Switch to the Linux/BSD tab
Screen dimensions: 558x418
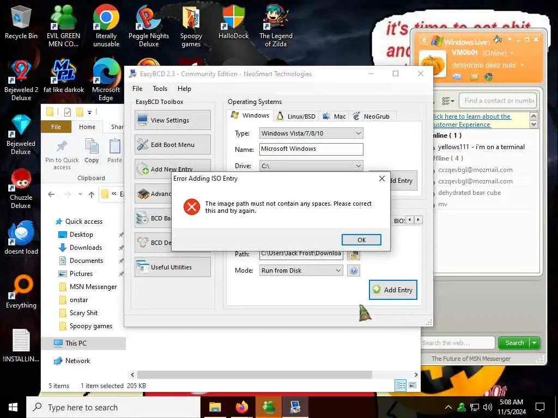tap(297, 116)
